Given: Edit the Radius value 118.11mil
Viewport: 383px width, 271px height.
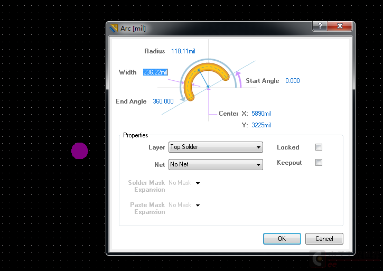Looking at the screenshot, I should tap(183, 51).
